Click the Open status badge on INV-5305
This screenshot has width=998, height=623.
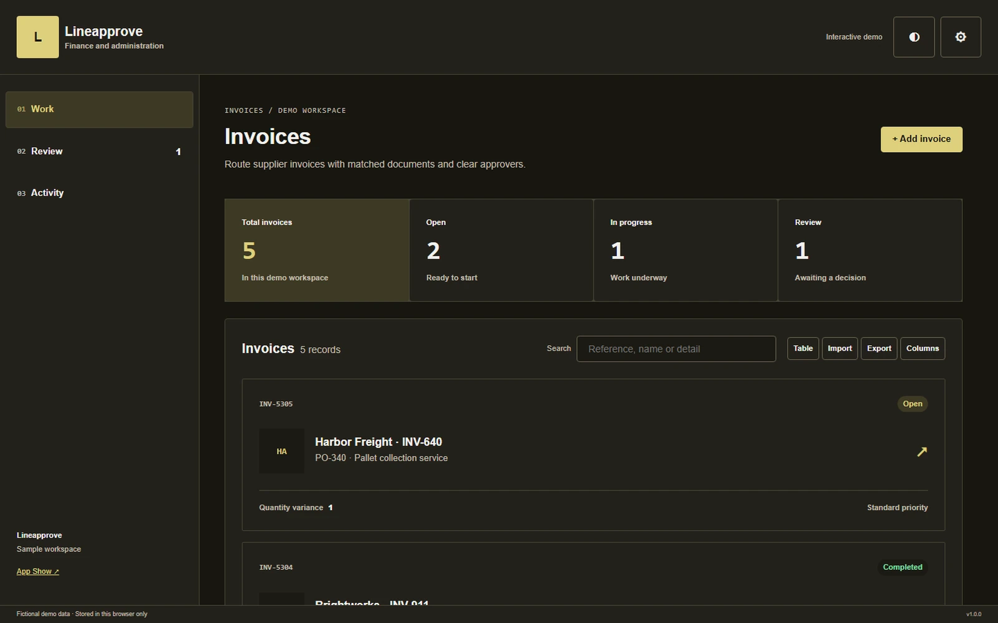click(913, 404)
